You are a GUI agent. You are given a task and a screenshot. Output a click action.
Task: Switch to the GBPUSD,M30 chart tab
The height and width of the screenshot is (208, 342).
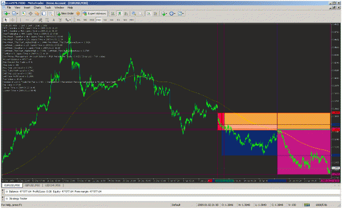tap(32, 186)
